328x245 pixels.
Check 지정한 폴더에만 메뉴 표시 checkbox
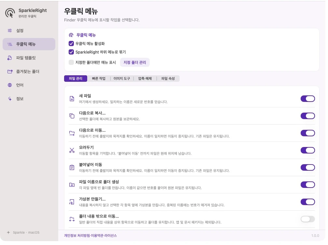(71, 62)
